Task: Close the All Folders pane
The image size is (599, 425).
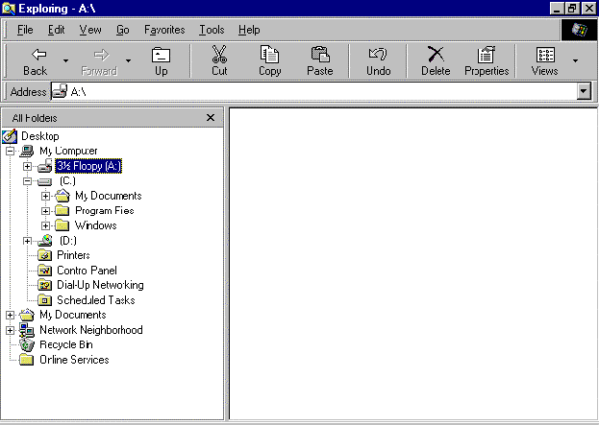Action: (x=211, y=117)
